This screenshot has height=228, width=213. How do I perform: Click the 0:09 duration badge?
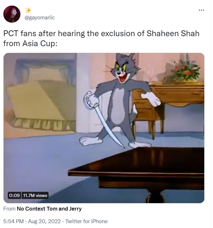[14, 195]
